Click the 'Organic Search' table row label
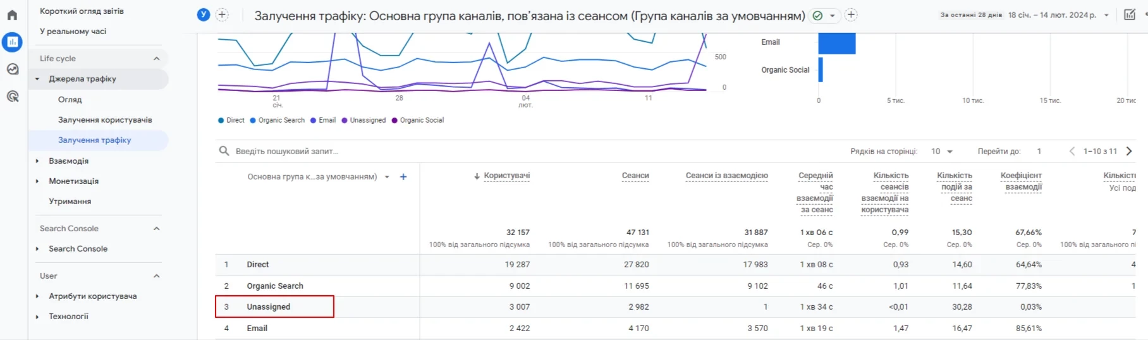The height and width of the screenshot is (340, 1148). click(x=275, y=286)
